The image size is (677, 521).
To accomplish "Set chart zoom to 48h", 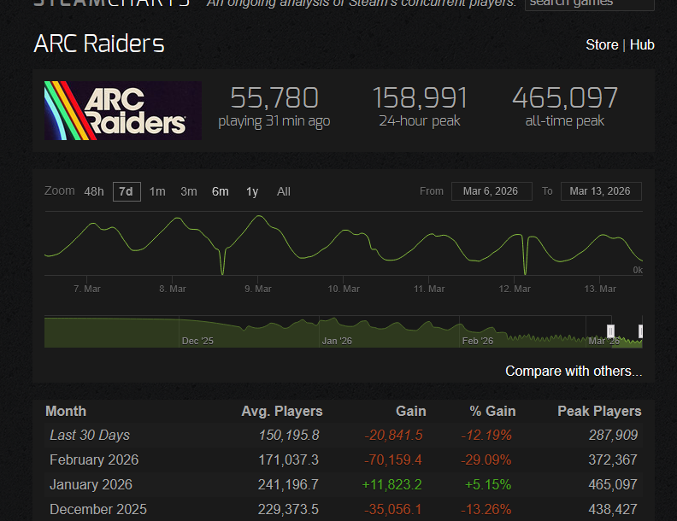I will click(94, 191).
